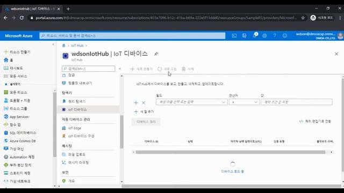Click 홈 breadcrumb link
Image resolution: width=344 pixels, height=193 pixels.
point(63,46)
